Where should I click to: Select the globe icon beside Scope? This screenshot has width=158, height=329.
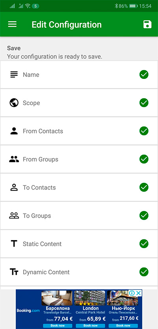point(14,103)
